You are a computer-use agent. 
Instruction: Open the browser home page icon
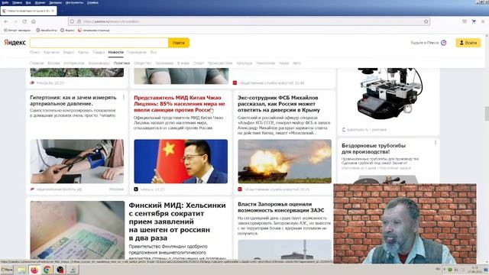point(34,21)
